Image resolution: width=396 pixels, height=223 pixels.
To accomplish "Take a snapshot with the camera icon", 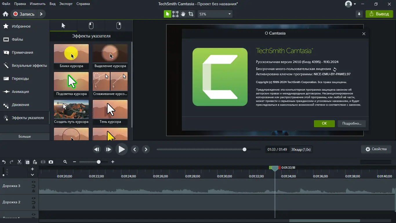I will coord(51,162).
